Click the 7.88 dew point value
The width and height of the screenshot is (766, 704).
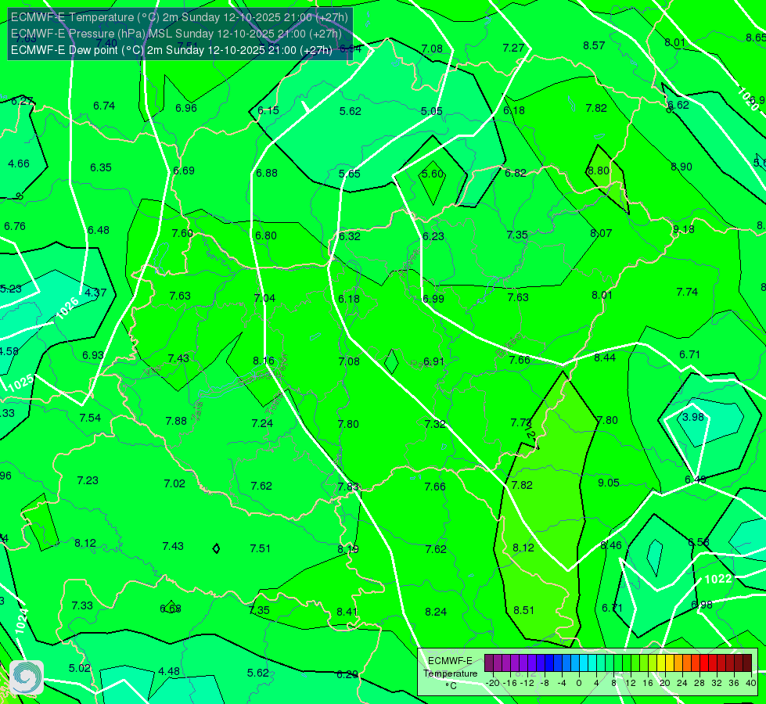(x=176, y=421)
